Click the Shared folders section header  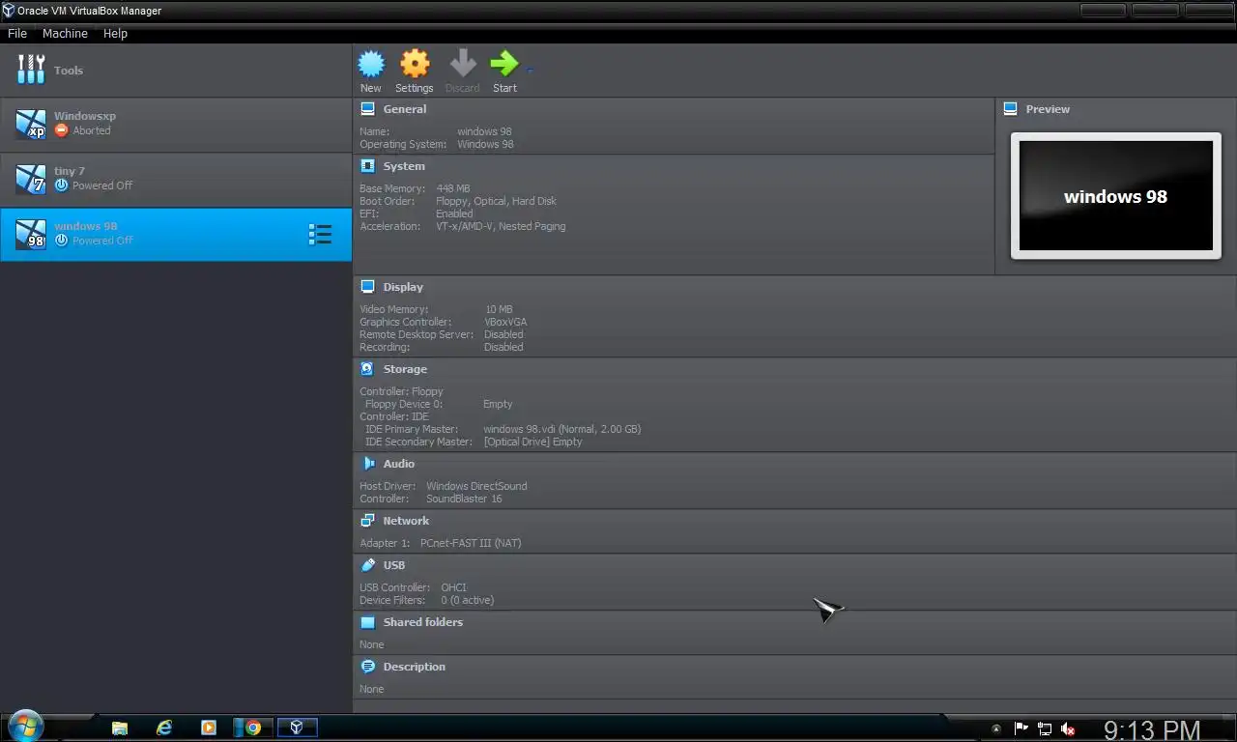(x=423, y=622)
